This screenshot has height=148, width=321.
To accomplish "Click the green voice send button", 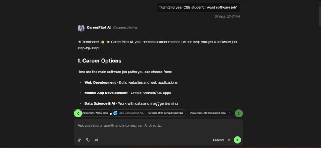I will [237, 140].
